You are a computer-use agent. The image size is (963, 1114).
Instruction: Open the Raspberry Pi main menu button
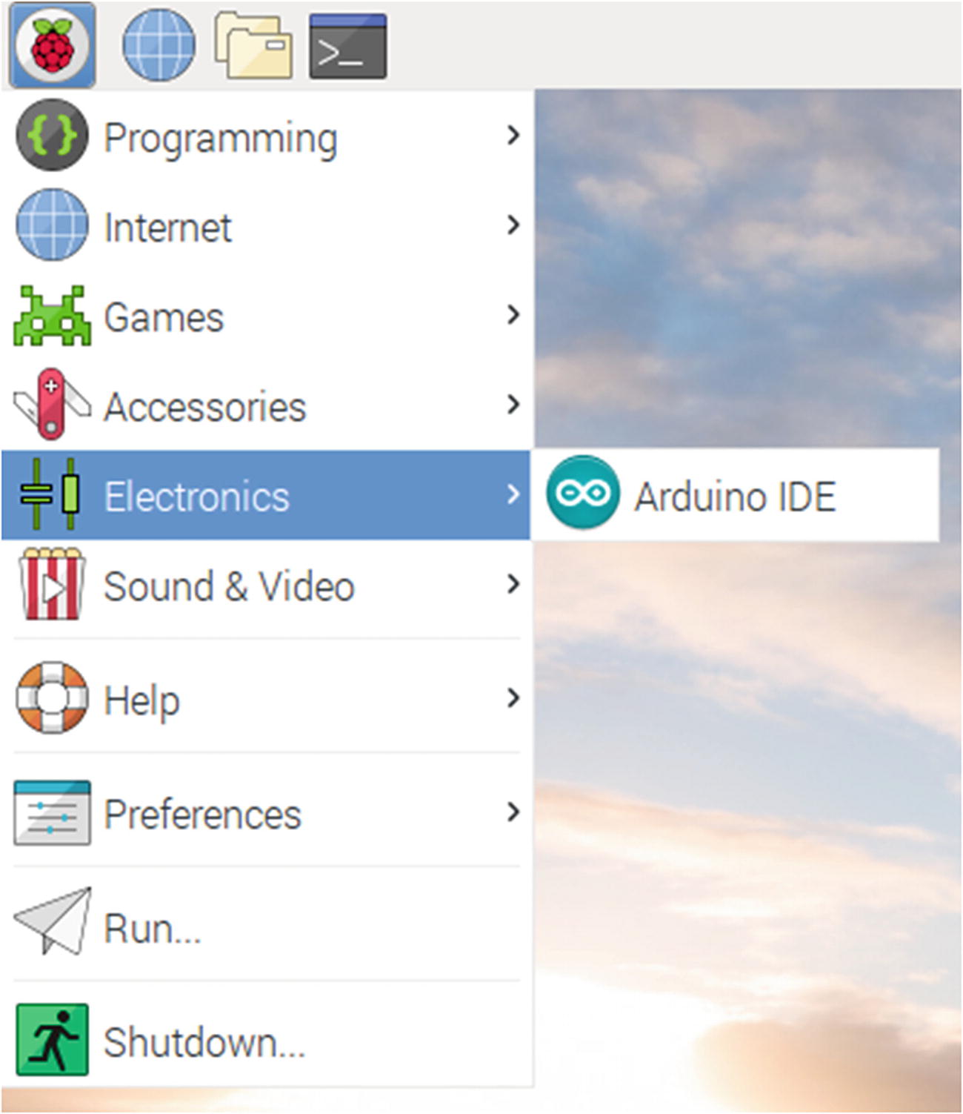(x=52, y=45)
